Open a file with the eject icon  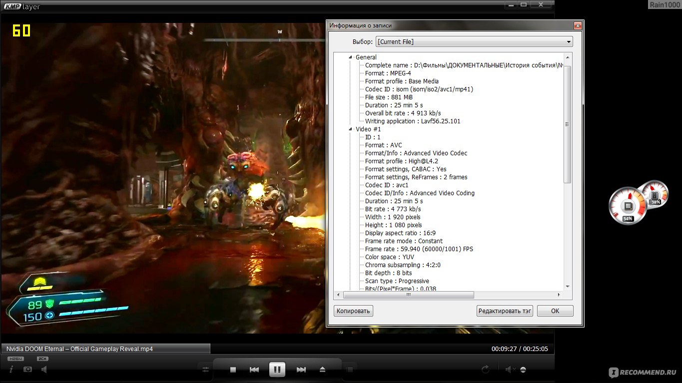(x=322, y=370)
